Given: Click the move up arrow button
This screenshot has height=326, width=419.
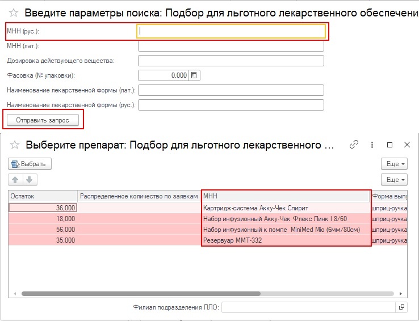Looking at the screenshot, I should click(16, 180).
